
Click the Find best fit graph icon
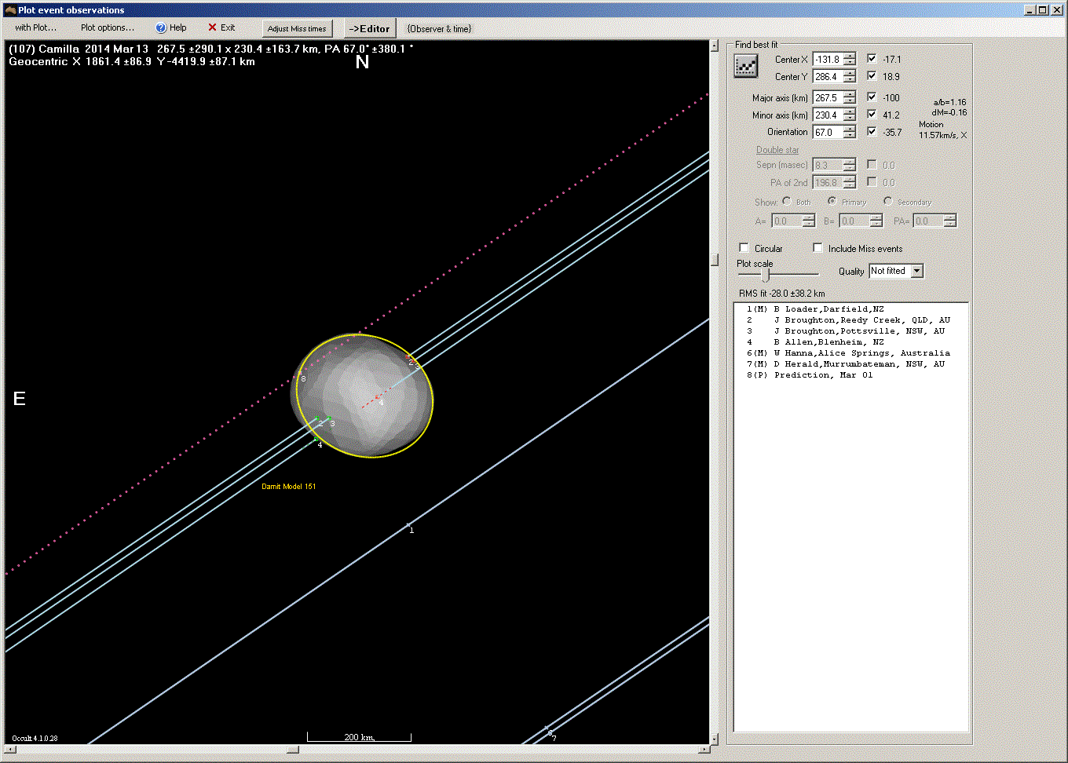pyautogui.click(x=745, y=67)
